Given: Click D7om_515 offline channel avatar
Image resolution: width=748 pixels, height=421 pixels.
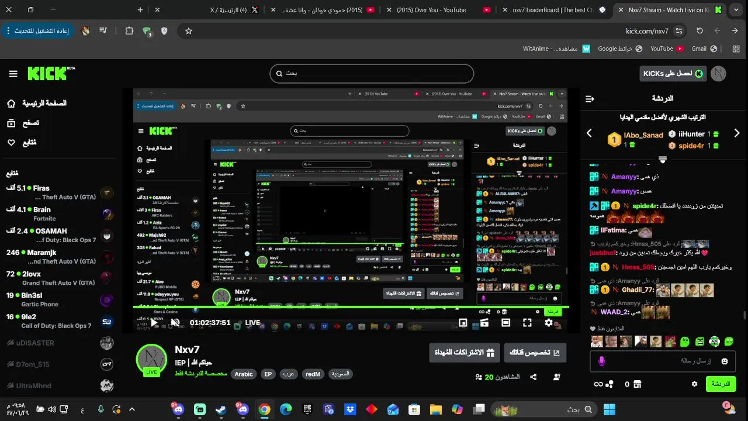Looking at the screenshot, I should click(106, 364).
